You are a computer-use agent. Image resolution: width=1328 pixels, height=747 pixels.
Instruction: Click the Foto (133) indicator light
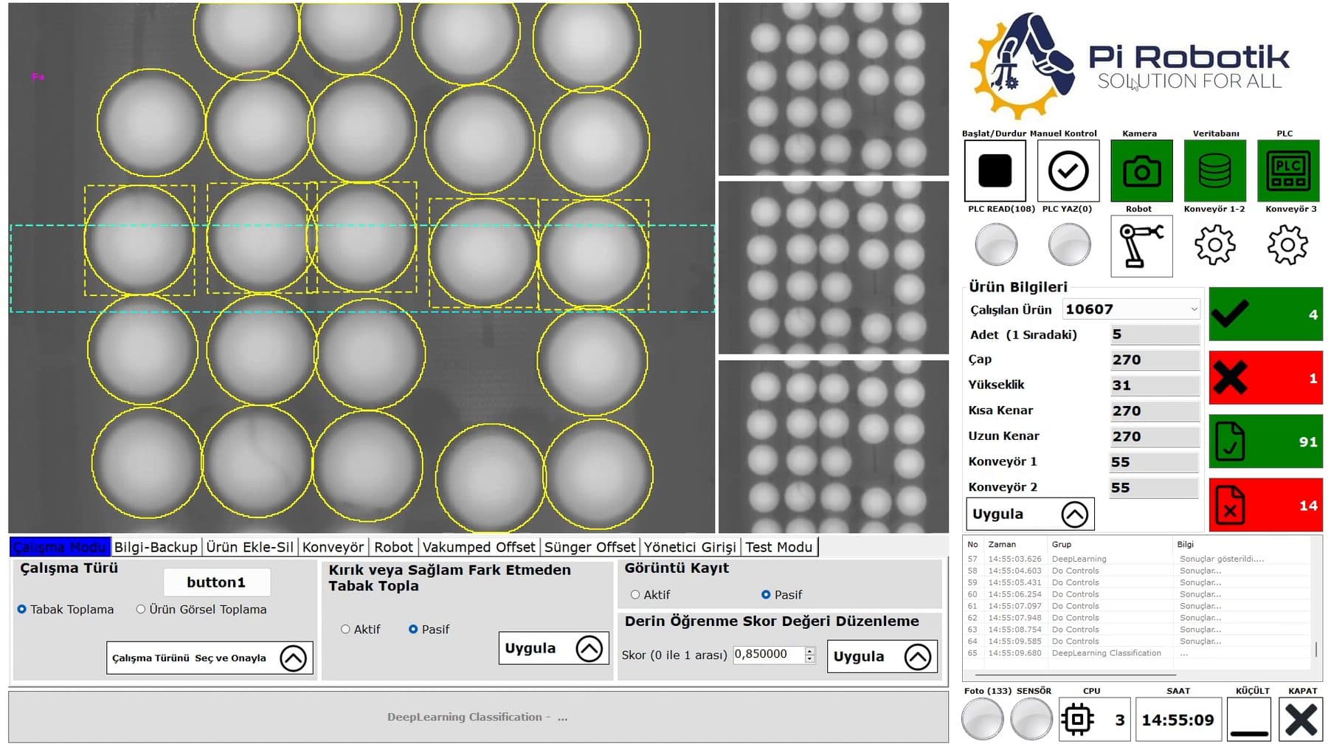click(982, 719)
